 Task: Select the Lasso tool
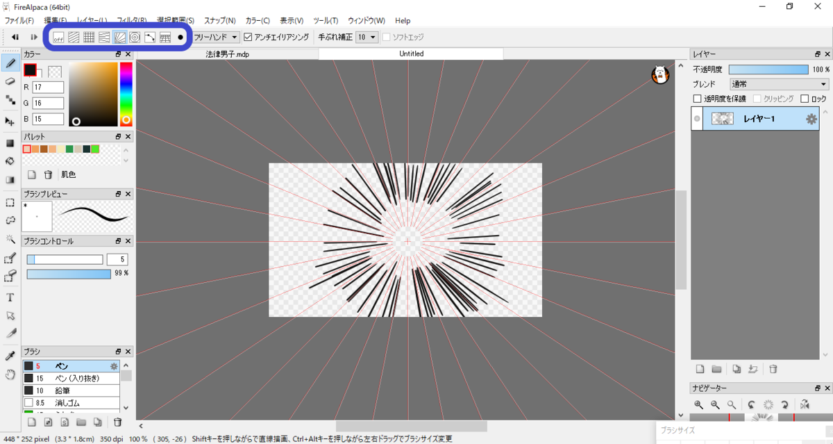(x=10, y=221)
